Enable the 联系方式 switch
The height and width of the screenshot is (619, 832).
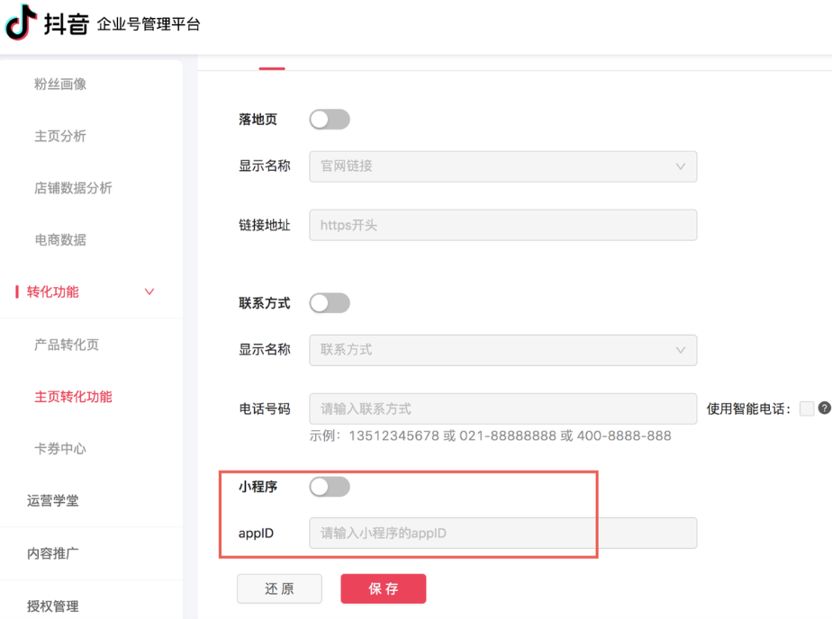[330, 303]
